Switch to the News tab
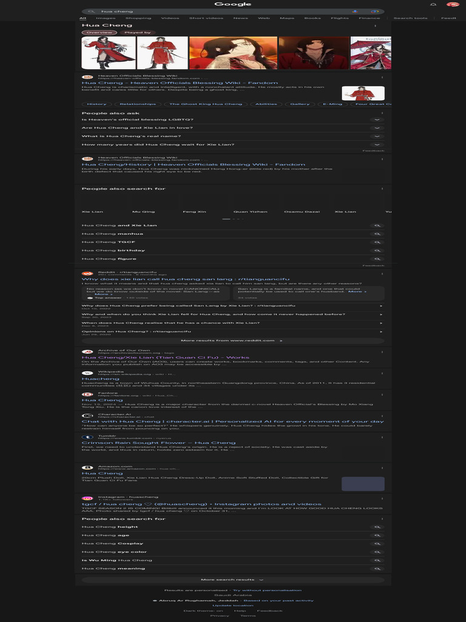The height and width of the screenshot is (622, 466). [240, 18]
